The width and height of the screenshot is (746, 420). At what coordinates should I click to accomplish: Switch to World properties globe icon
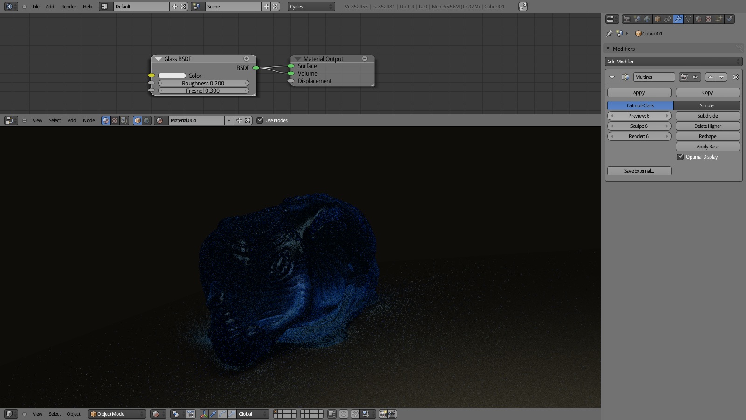coord(647,19)
